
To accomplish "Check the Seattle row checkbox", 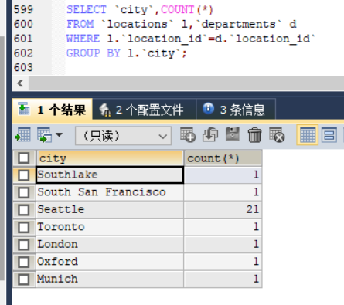I will point(24,210).
